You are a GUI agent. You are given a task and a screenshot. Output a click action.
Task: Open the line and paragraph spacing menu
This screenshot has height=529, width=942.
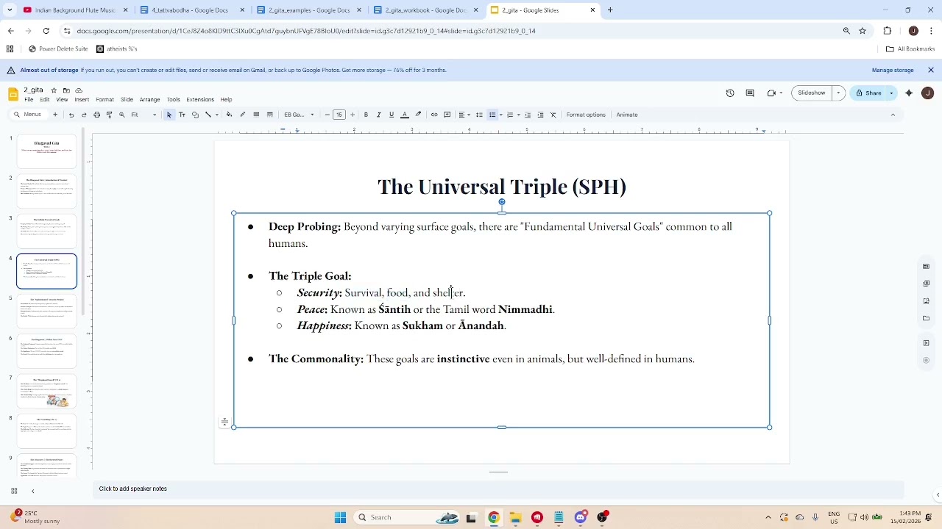[479, 115]
